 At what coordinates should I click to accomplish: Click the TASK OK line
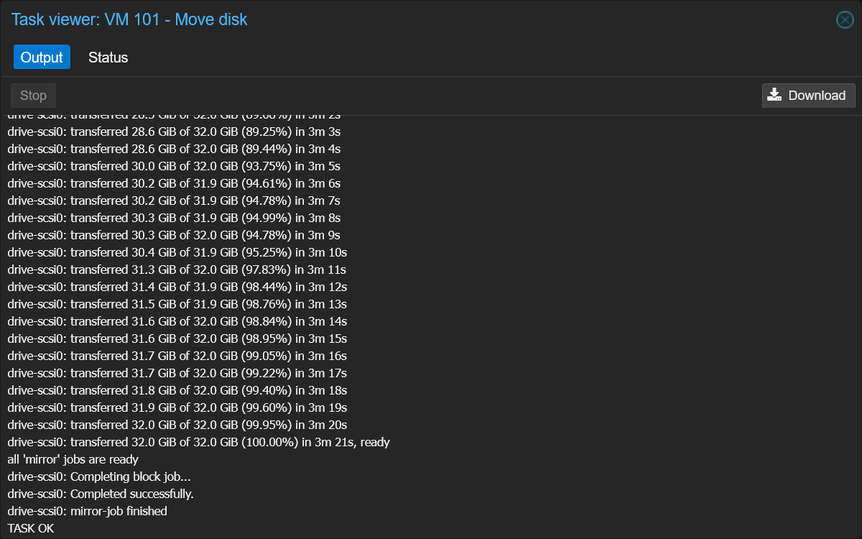pyautogui.click(x=31, y=528)
